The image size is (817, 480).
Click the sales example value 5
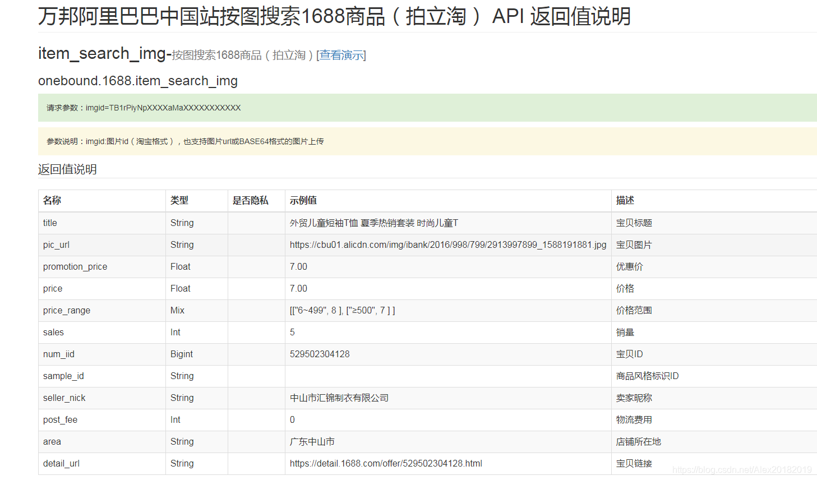[x=292, y=332]
